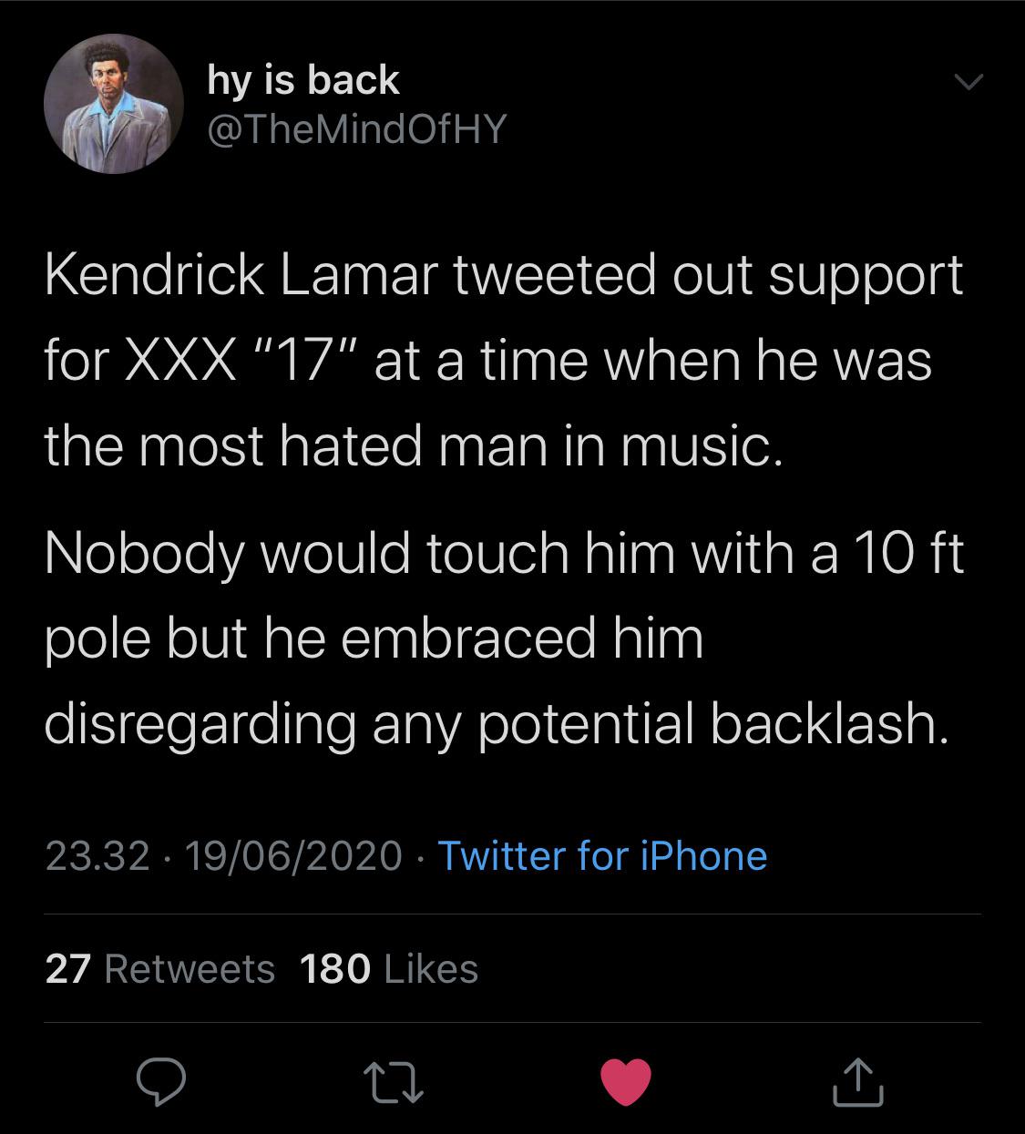
Task: Click "the most hated man in music" line
Action: click(x=413, y=446)
